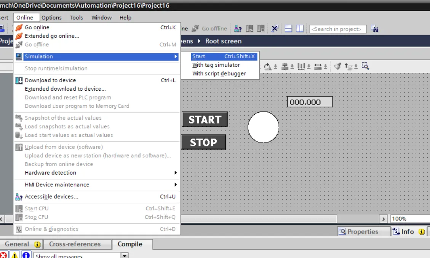This screenshot has width=430, height=258.
Task: Select the cross-references toolbar icon
Action: (275, 28)
